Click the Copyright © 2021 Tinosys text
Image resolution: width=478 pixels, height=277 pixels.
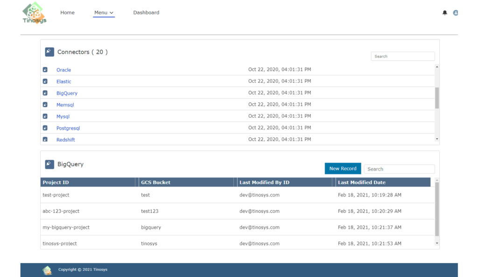pos(83,270)
